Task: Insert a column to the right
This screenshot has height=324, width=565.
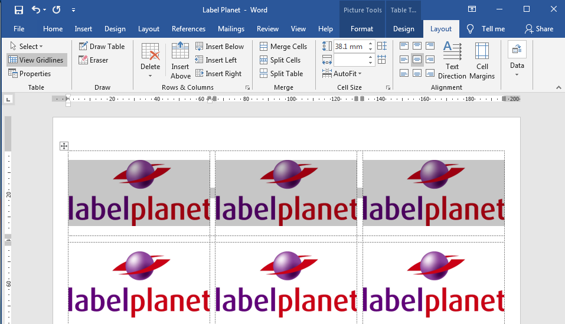Action: coord(218,74)
